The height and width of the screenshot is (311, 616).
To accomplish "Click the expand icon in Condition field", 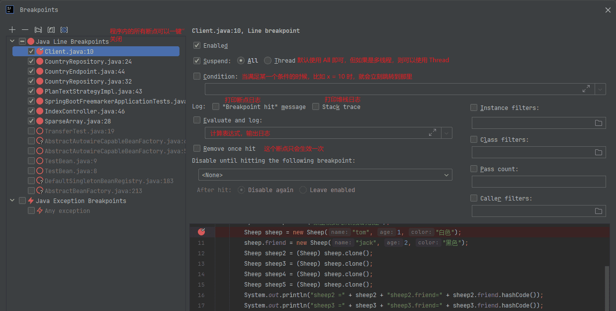I will (x=586, y=89).
